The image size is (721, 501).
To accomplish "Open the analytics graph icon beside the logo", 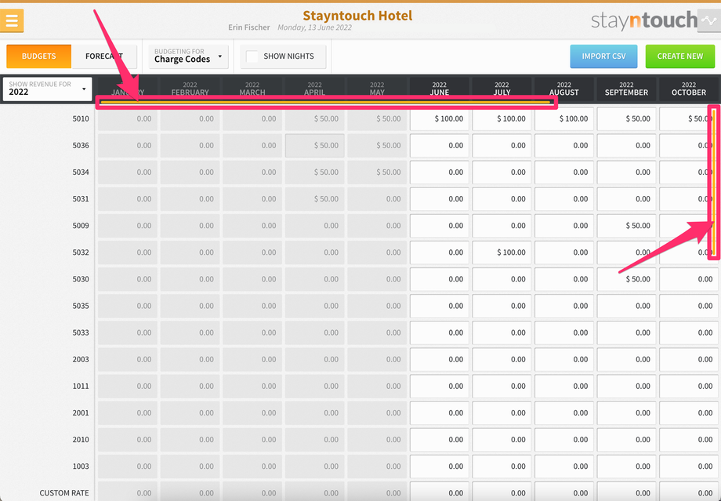I will 708,20.
